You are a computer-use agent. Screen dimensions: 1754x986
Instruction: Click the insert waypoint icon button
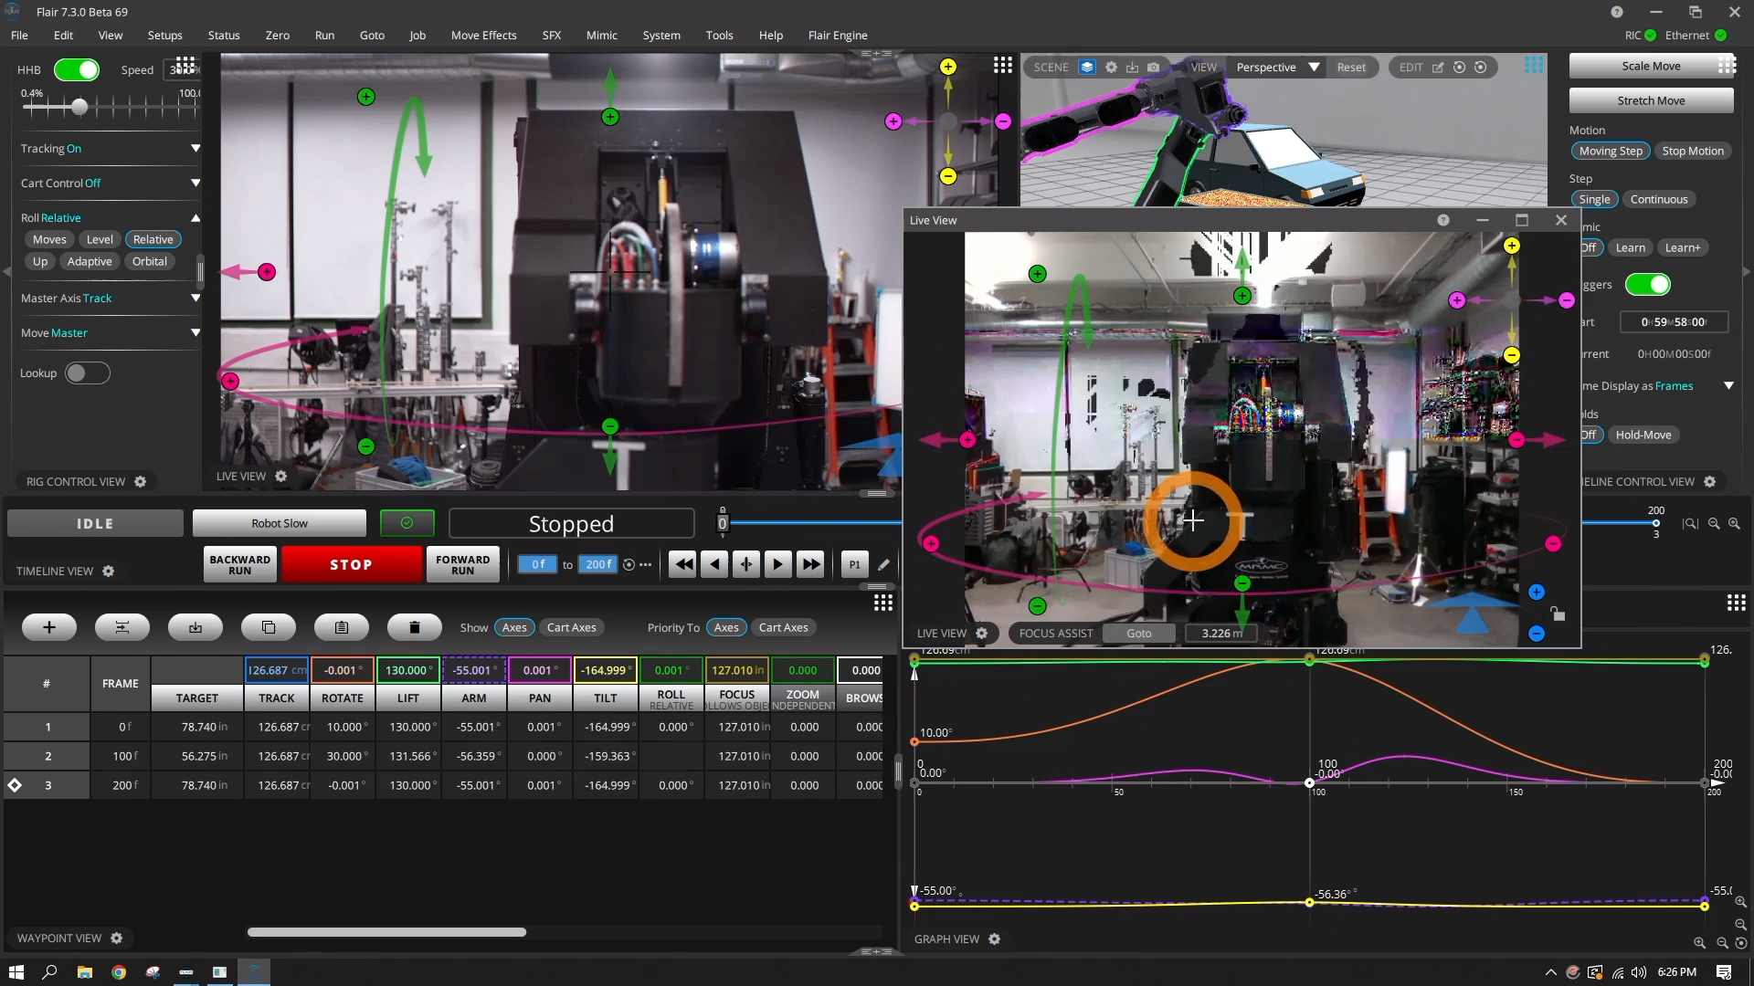pos(122,627)
